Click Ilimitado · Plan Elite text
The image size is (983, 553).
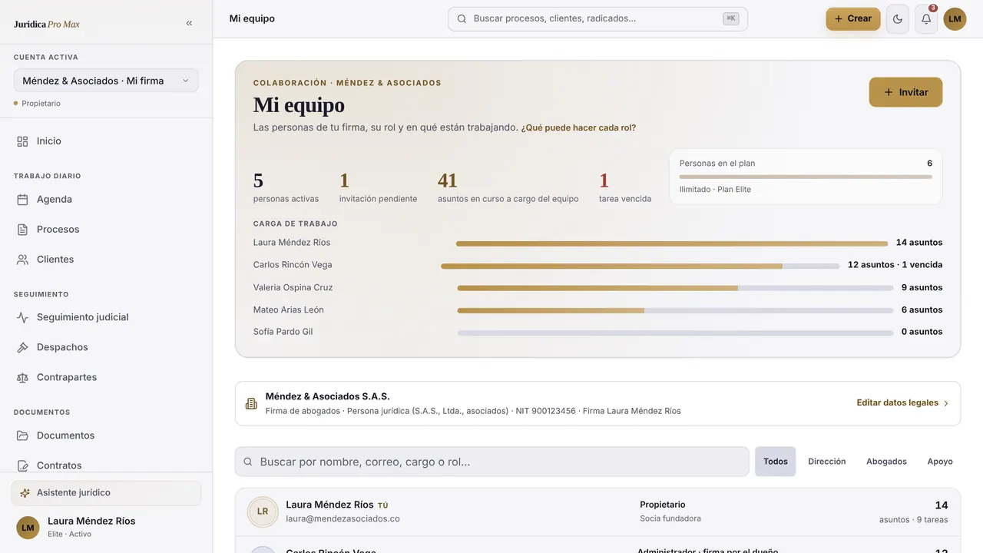[715, 190]
